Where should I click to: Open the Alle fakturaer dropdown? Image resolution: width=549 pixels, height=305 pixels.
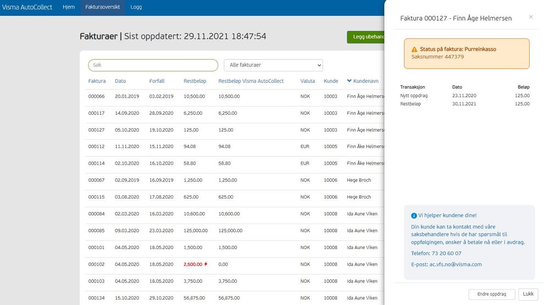point(273,65)
